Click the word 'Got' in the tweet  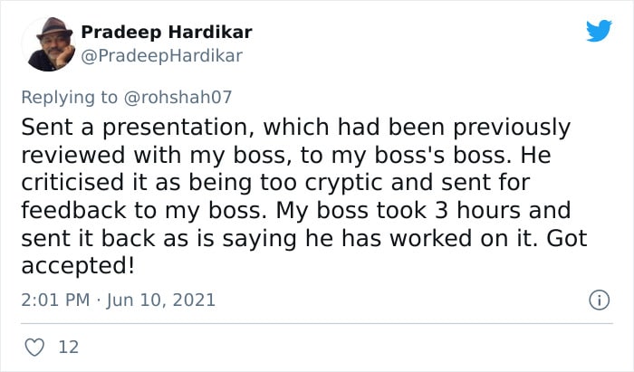coord(566,238)
